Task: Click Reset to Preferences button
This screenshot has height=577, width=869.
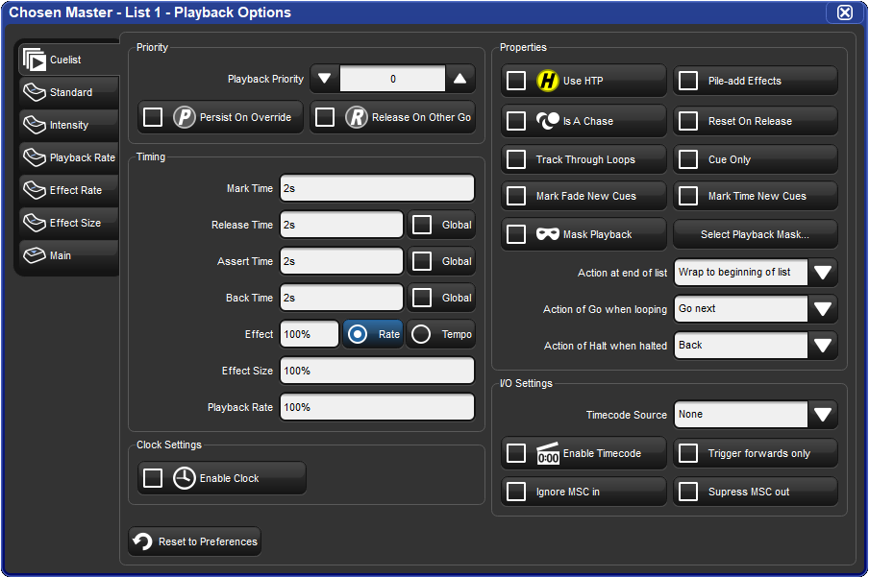Action: [x=194, y=541]
